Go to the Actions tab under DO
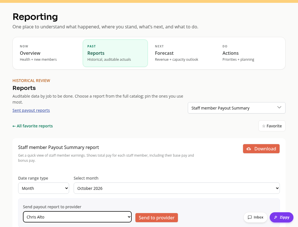298x227 pixels. coord(250,53)
